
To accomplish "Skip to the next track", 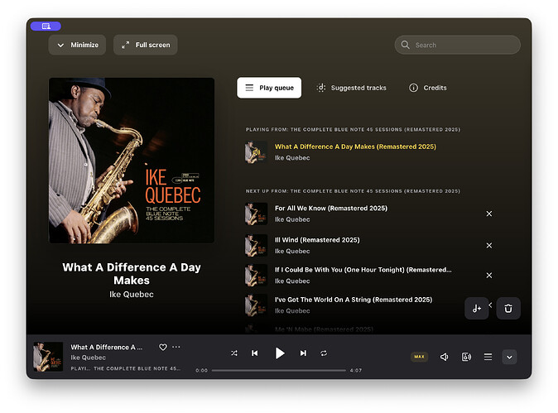I will pyautogui.click(x=303, y=353).
